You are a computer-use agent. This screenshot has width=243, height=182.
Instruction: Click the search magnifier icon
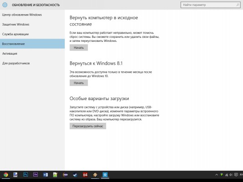tap(238, 5)
